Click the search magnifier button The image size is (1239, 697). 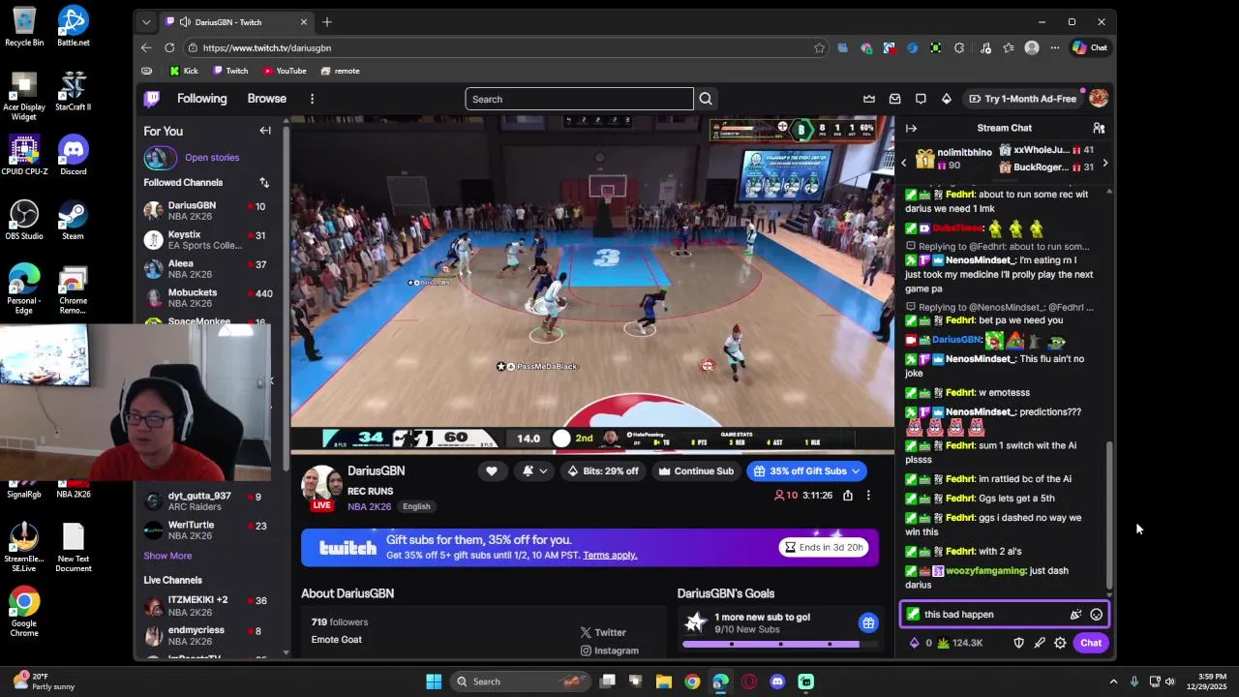tap(706, 99)
